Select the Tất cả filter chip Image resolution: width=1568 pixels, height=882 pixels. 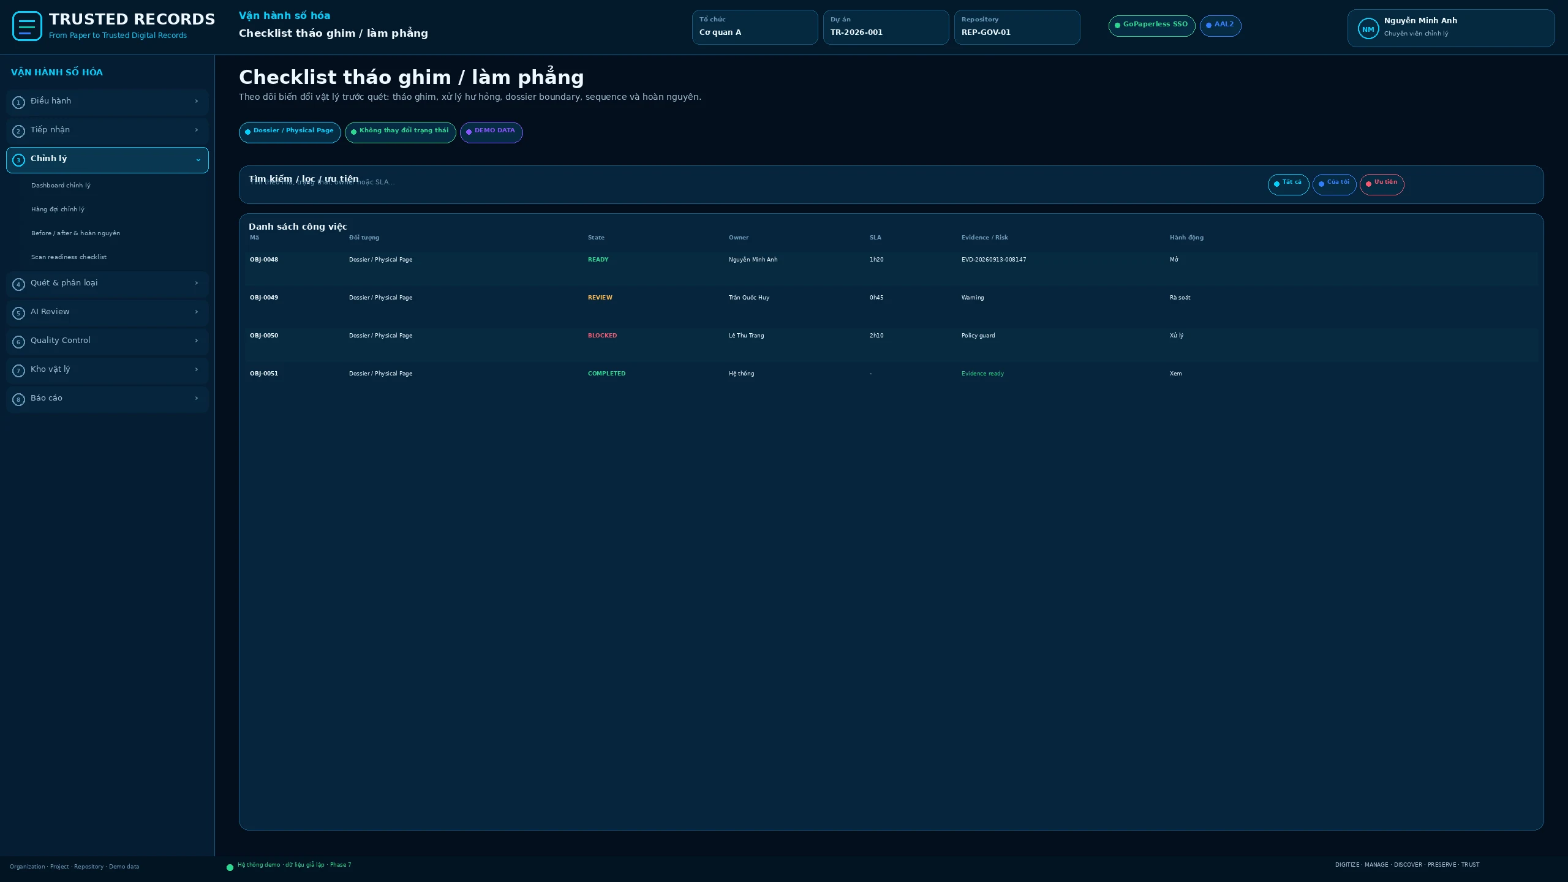coord(1288,184)
